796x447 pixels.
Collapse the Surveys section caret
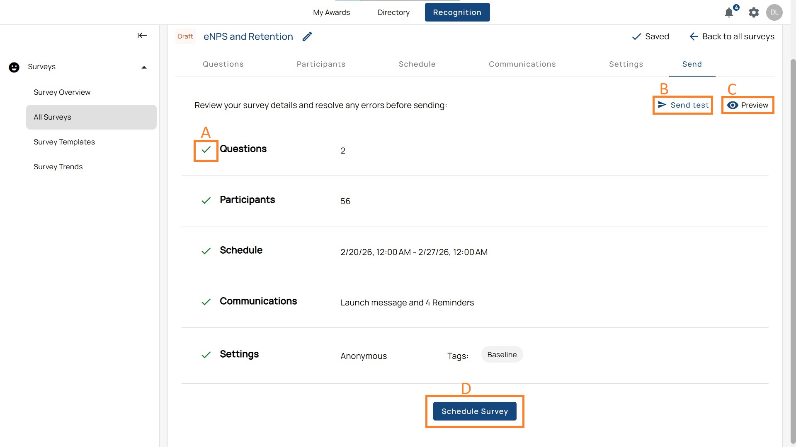[x=144, y=67]
